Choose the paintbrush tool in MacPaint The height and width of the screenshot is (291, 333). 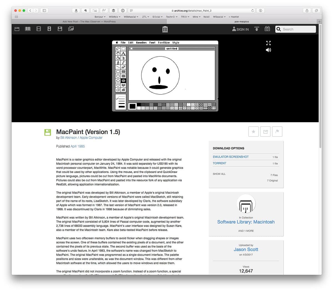click(118, 62)
